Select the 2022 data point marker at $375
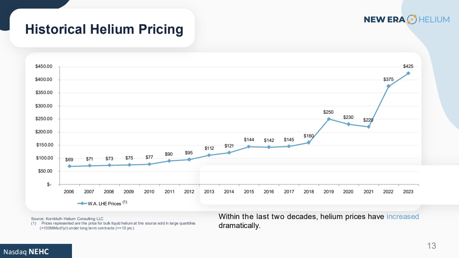459x258 pixels. pyautogui.click(x=388, y=86)
